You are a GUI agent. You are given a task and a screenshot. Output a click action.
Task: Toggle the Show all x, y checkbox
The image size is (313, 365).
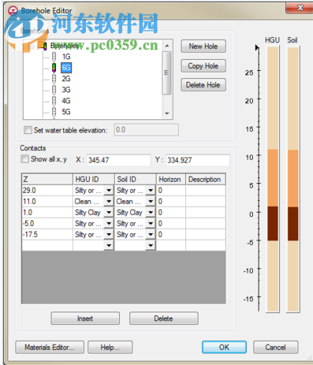coord(24,159)
